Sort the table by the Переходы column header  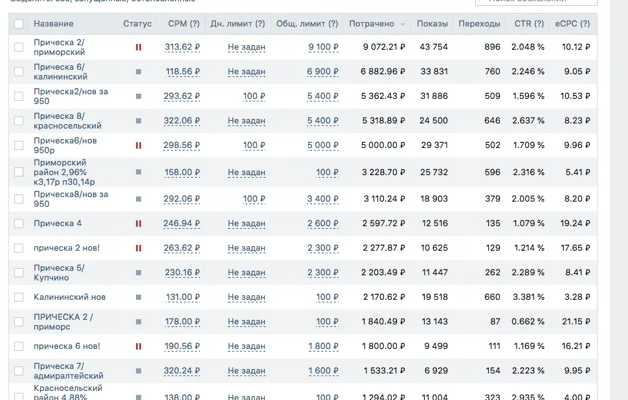479,24
